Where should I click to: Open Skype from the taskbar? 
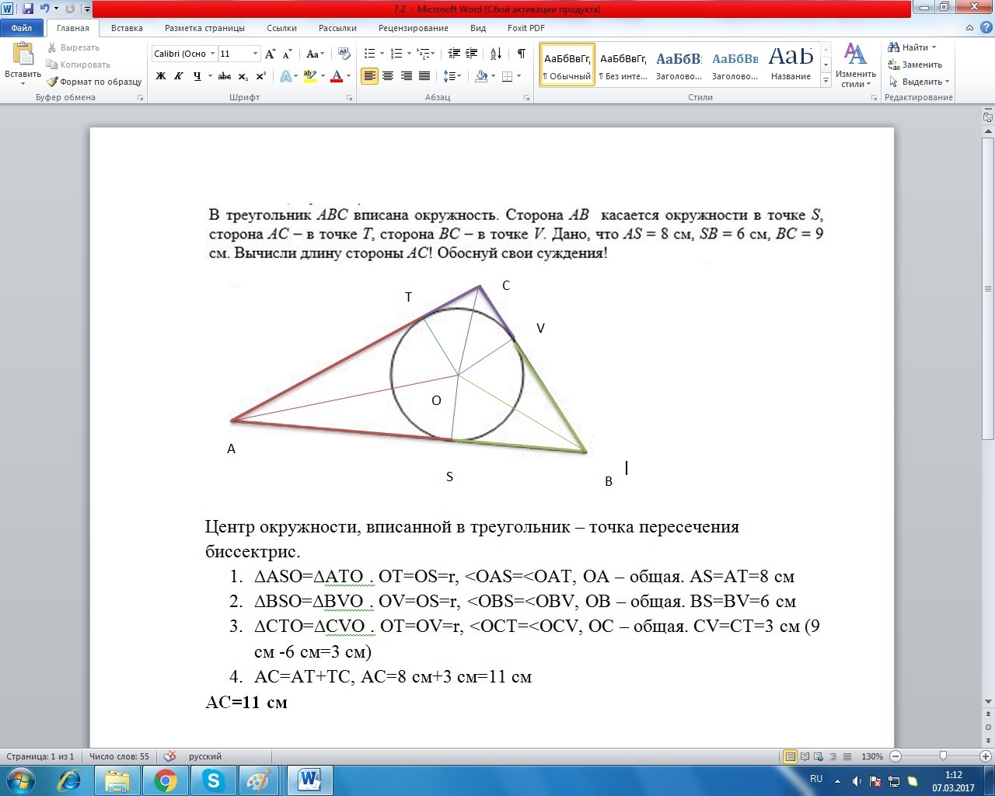click(213, 780)
